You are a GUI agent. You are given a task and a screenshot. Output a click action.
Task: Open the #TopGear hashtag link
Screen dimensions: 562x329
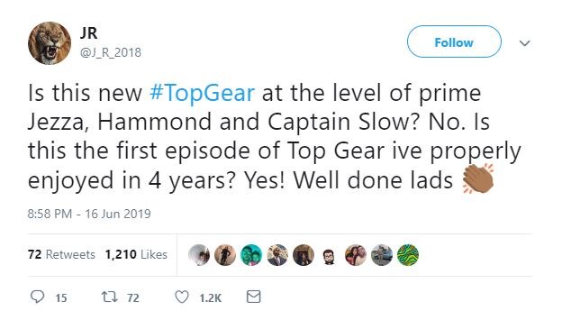point(202,93)
